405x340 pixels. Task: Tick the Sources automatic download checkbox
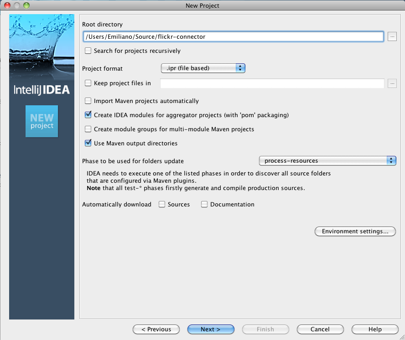[162, 205]
